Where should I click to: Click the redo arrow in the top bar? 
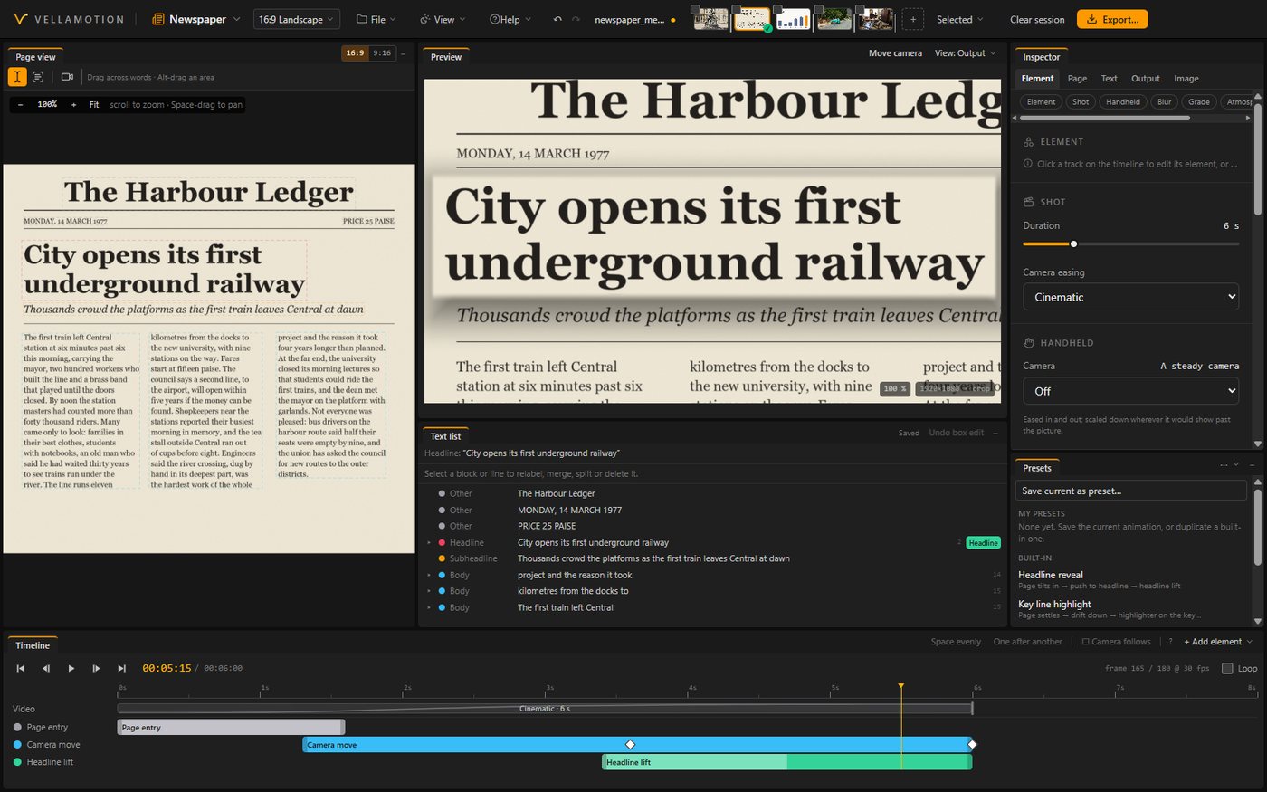[x=576, y=19]
